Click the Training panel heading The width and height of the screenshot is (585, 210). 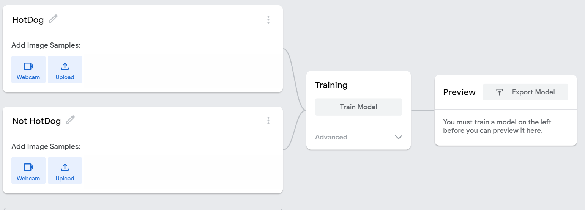[331, 85]
